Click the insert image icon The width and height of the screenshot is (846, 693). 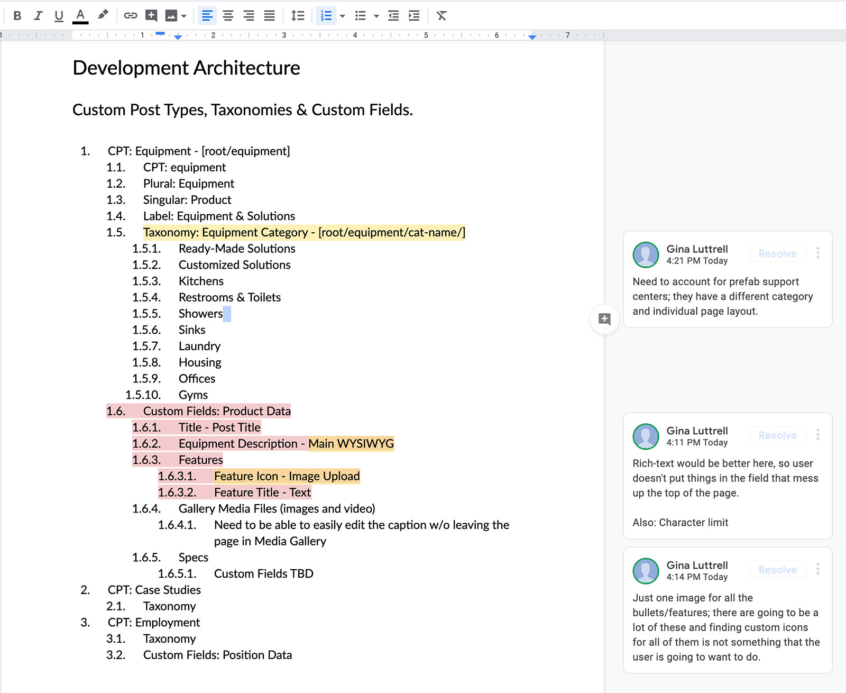(x=171, y=16)
